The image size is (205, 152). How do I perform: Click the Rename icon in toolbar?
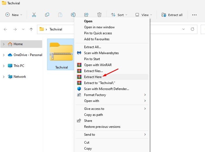(73, 15)
